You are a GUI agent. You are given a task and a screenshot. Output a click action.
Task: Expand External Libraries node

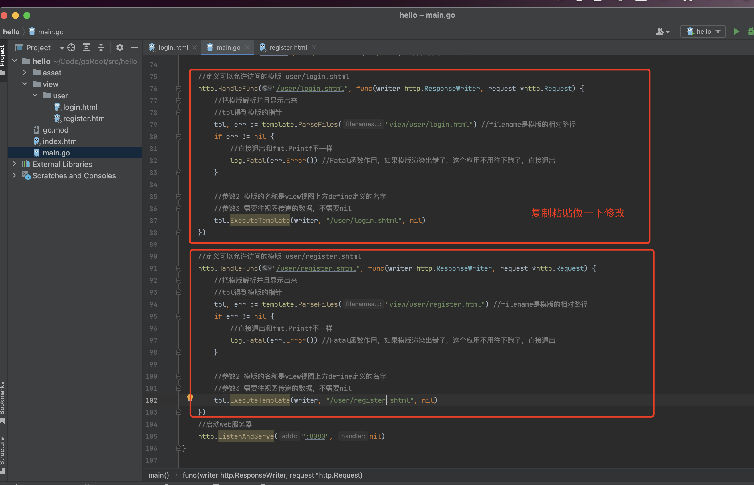(x=15, y=164)
